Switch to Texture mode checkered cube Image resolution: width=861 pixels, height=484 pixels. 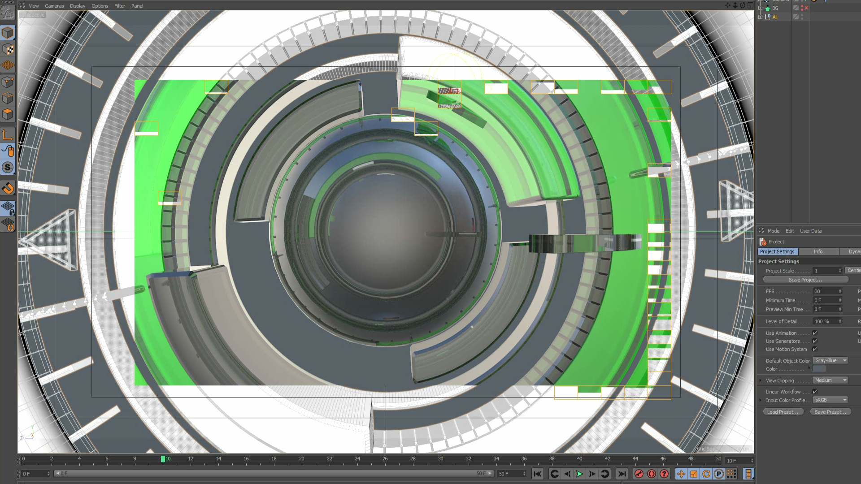[8, 49]
